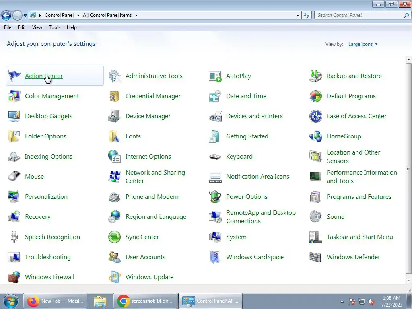The height and width of the screenshot is (309, 412).
Task: Open the Ease of Access Center icon
Action: [x=316, y=116]
